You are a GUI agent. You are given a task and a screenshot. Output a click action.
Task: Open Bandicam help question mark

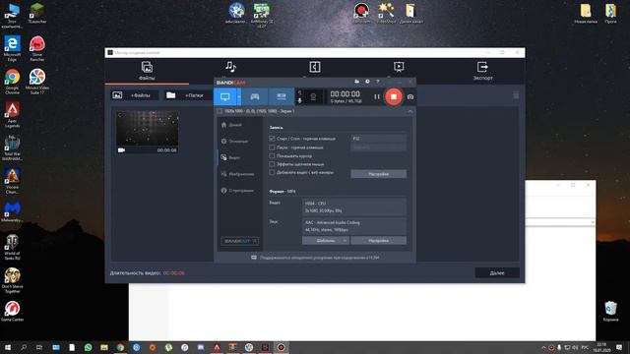(x=378, y=82)
